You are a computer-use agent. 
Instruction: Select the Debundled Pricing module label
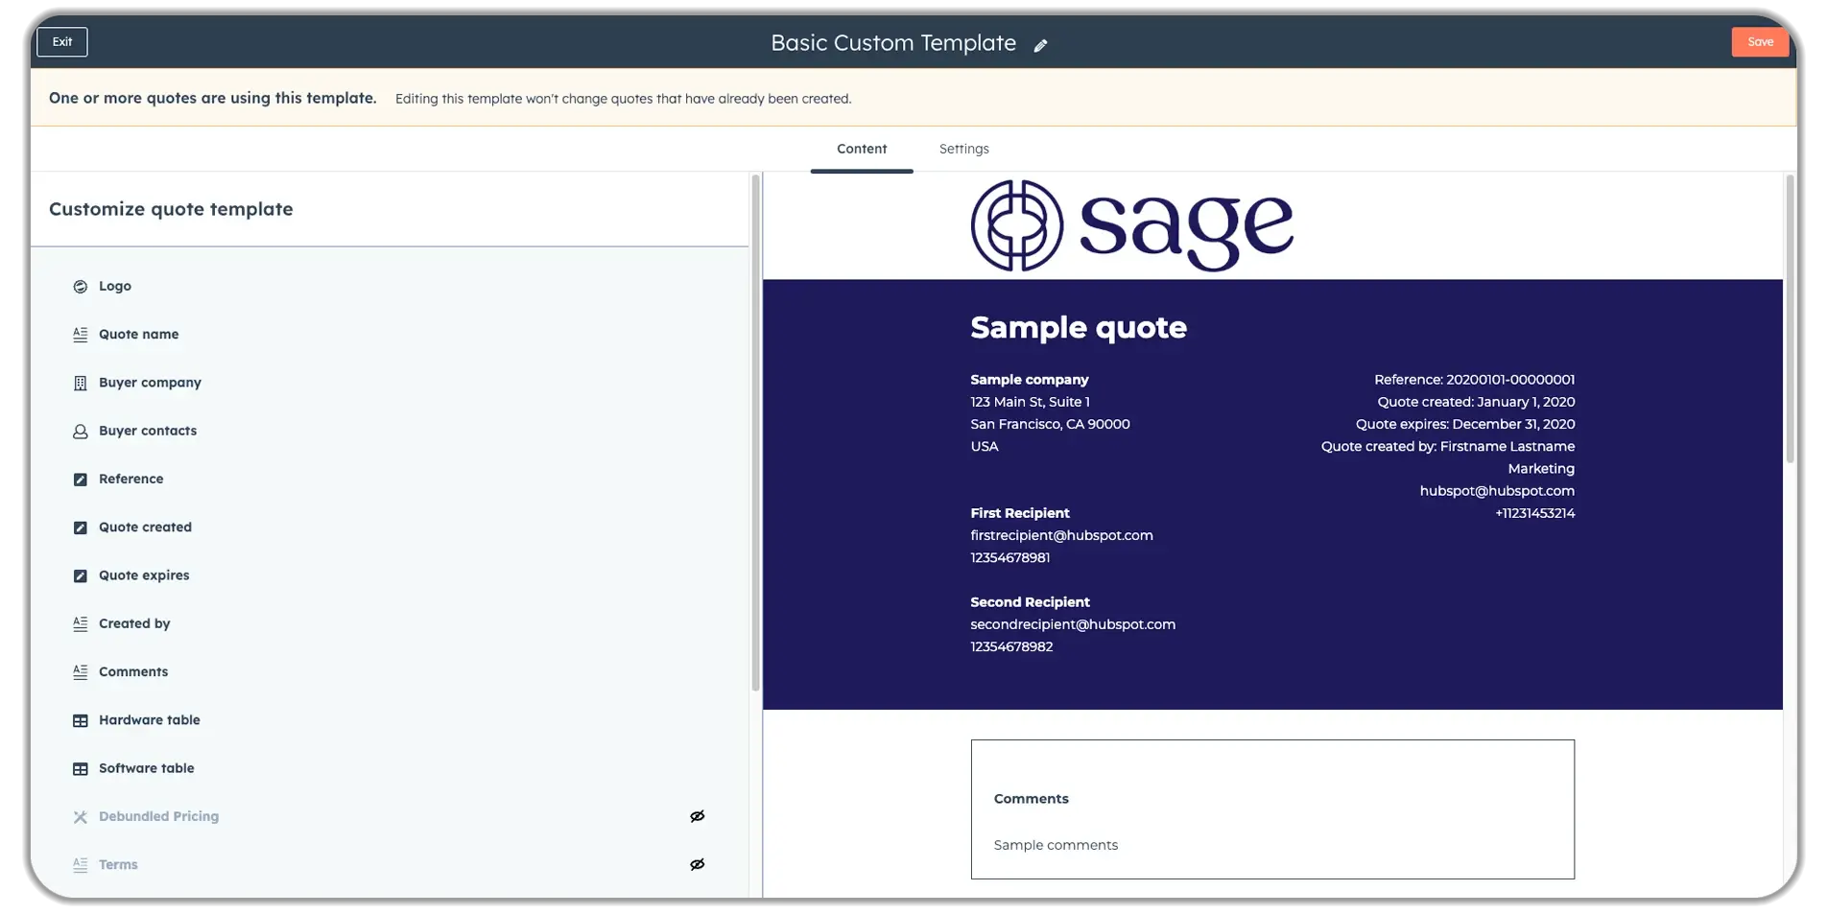coord(158,816)
